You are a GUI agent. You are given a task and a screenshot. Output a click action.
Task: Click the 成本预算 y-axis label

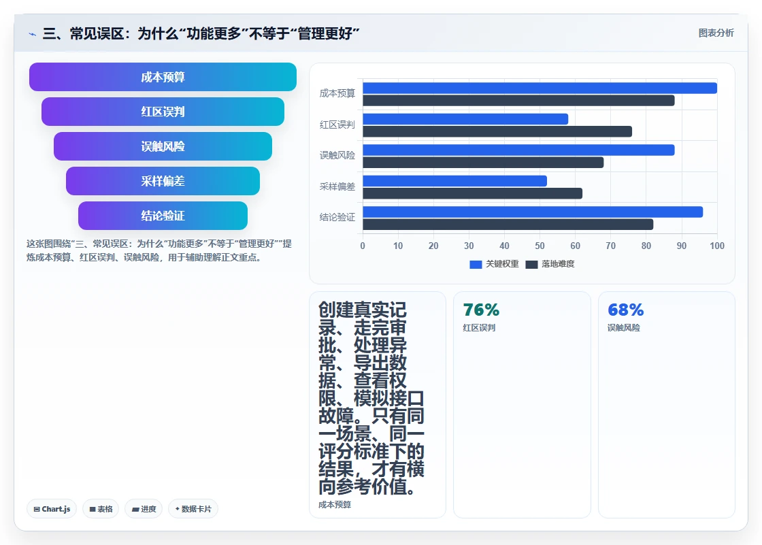pos(337,93)
